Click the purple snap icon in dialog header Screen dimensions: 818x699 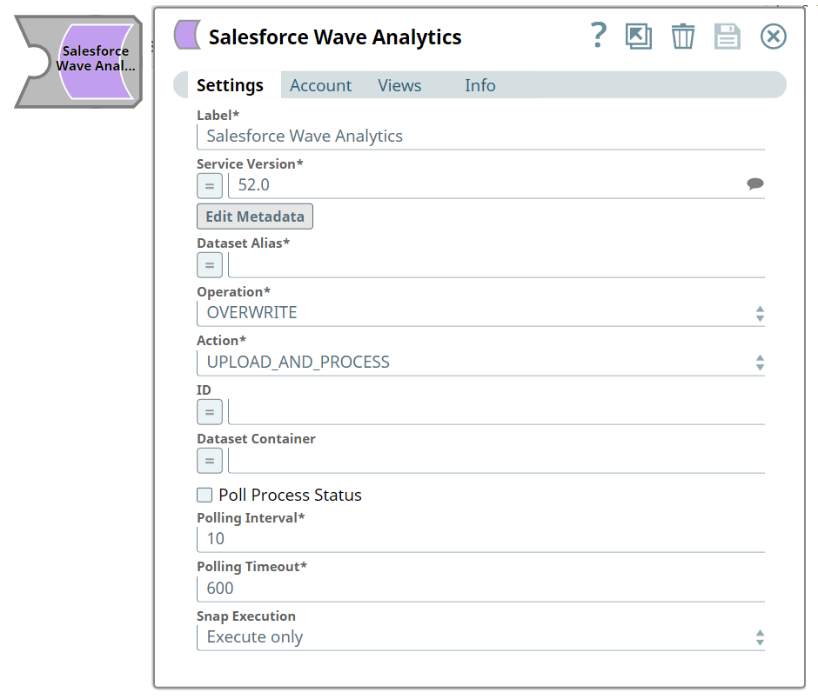click(x=187, y=35)
